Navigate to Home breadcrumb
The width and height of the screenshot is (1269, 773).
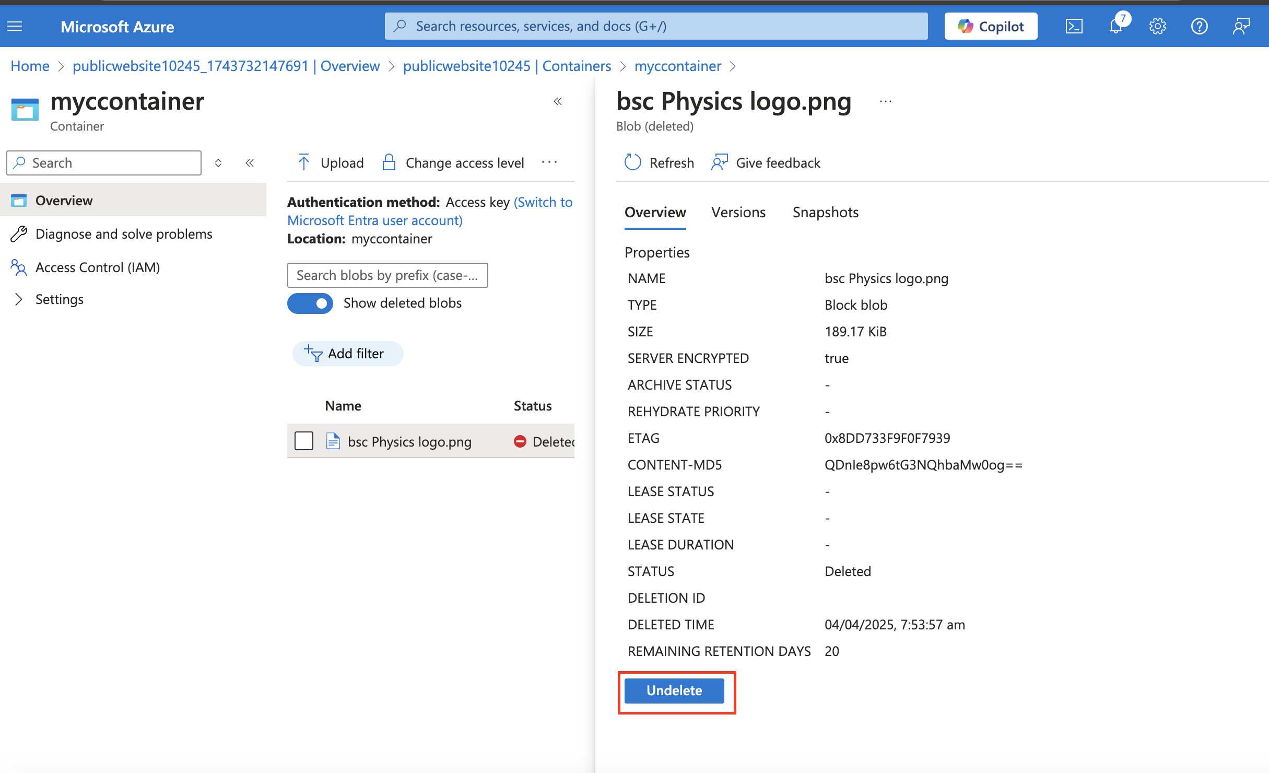click(30, 66)
